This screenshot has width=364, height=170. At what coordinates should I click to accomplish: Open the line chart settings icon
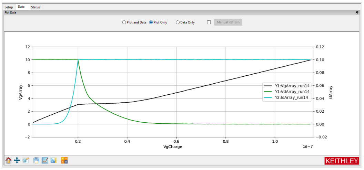(45, 160)
